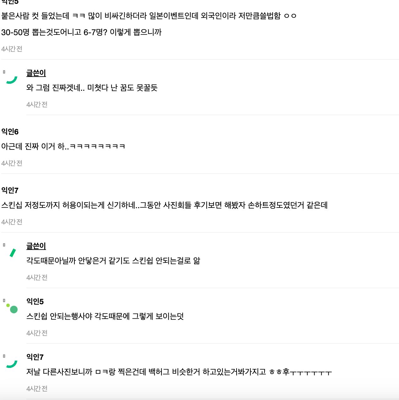Viewport: 399px width, 400px height.
Task: Select the 익인7 name above '저날 다른사진보니까'
Action: coord(35,357)
